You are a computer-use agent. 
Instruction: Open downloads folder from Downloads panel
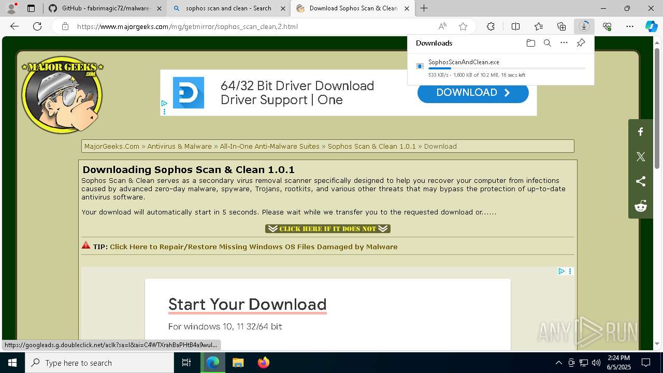coord(530,43)
